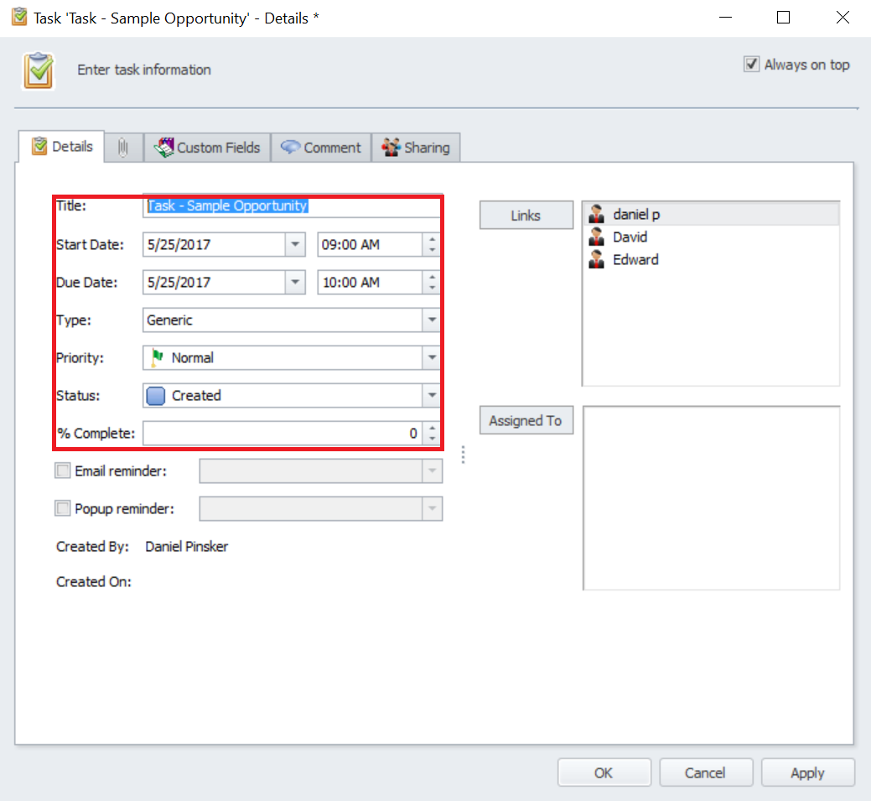Screen dimensions: 871x801
Task: Click the vertical splitter dots handle
Action: point(463,454)
